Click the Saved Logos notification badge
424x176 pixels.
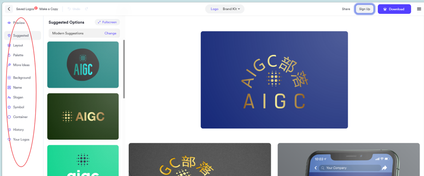tap(36, 8)
